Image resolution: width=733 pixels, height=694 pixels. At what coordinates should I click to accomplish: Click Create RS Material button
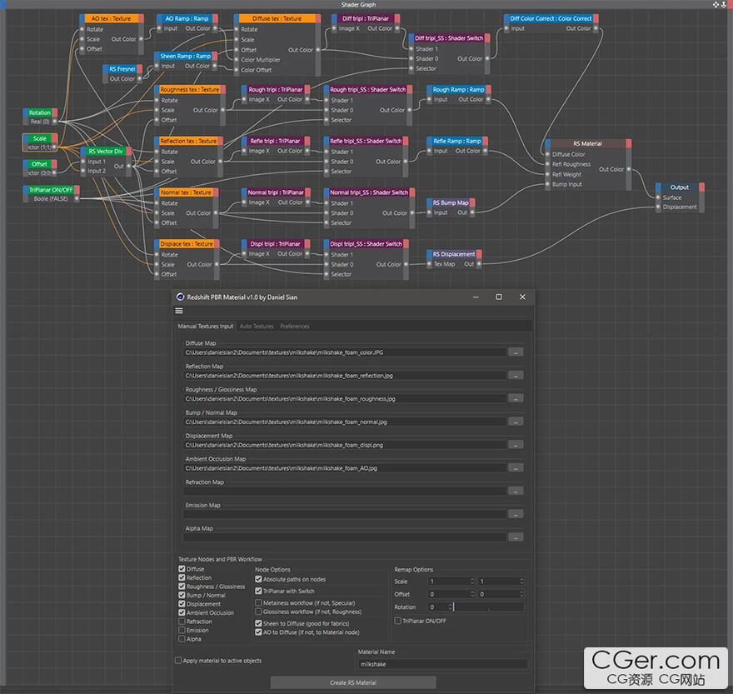tap(353, 683)
